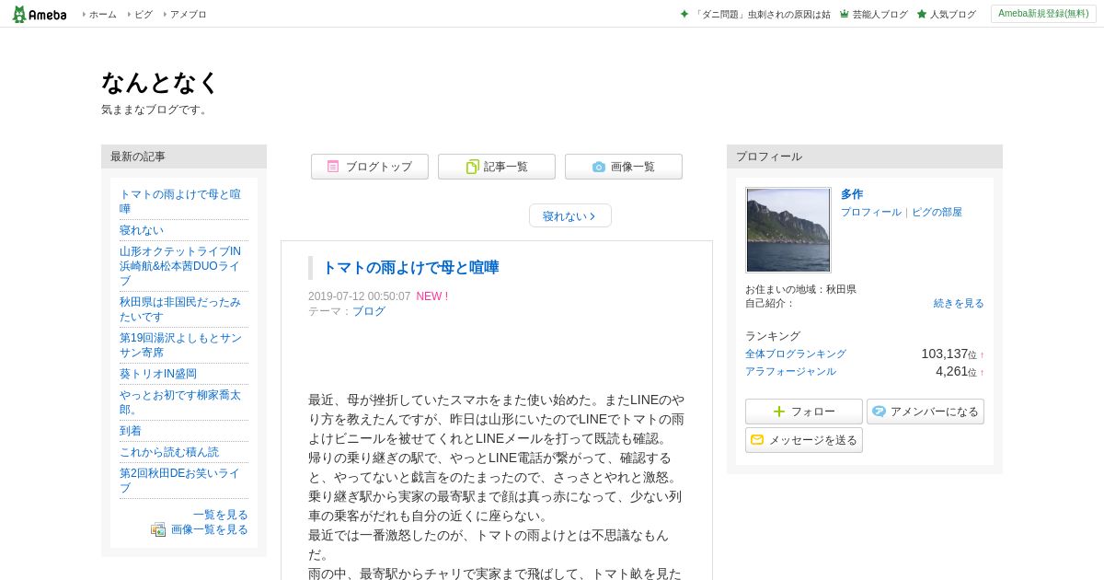Click the image list icon beside 画像一覧を見る
Viewport: 1104px width, 580px height.
pyautogui.click(x=158, y=529)
